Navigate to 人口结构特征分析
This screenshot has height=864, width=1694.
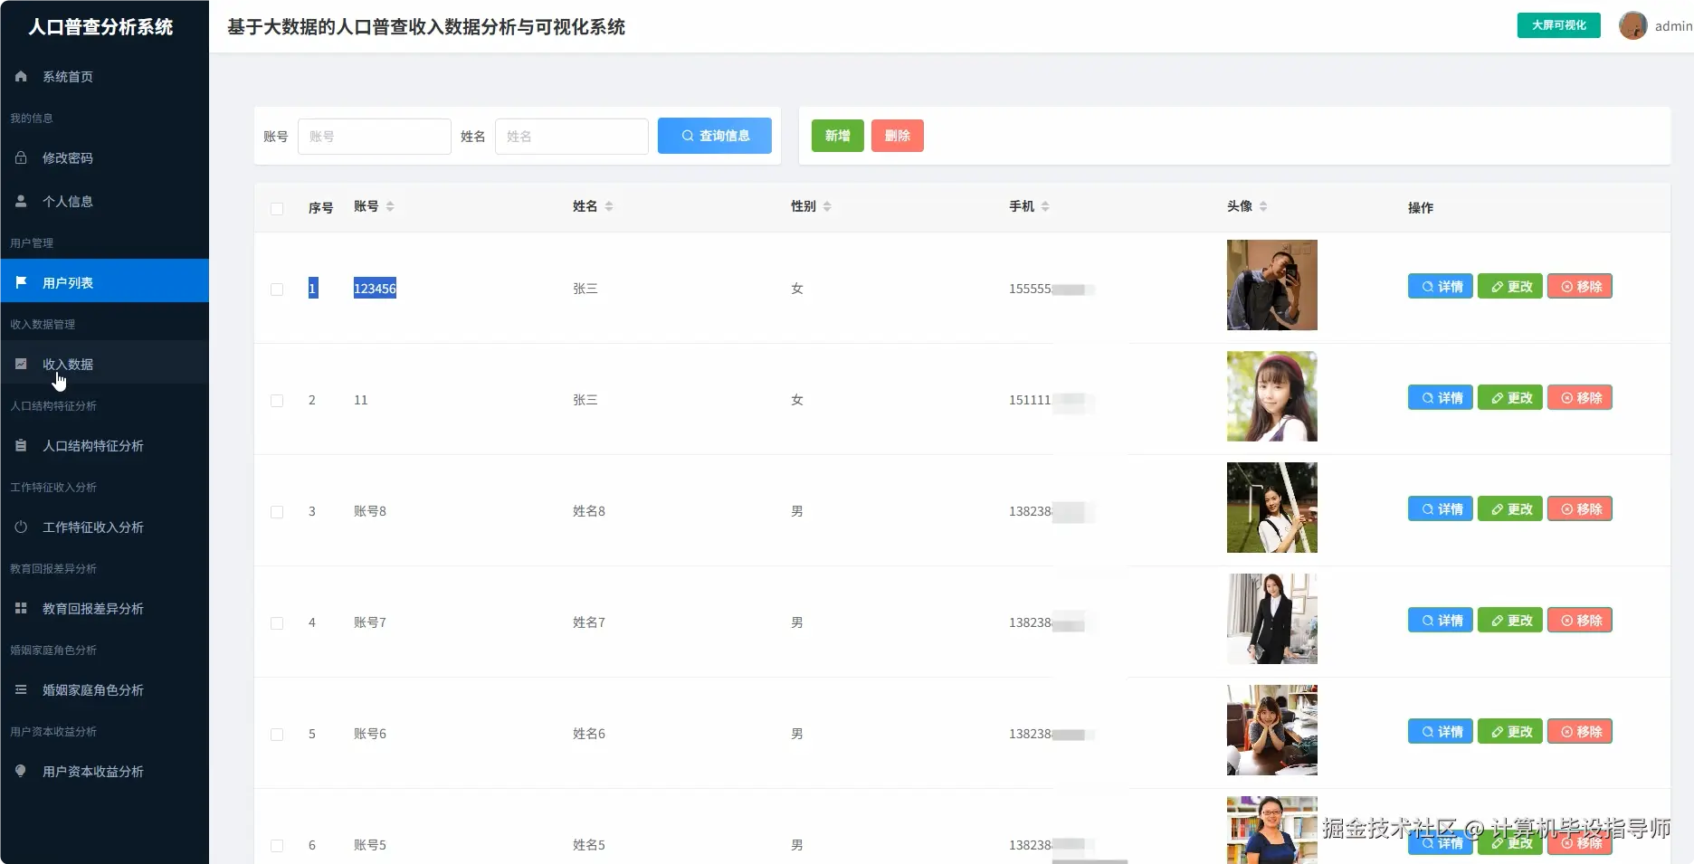pyautogui.click(x=104, y=446)
